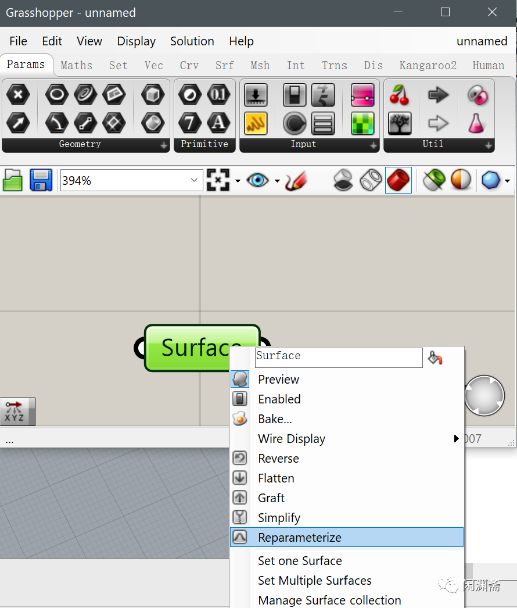517x608 pixels.
Task: Open the Sketch tool red pencil icon
Action: pos(296,180)
